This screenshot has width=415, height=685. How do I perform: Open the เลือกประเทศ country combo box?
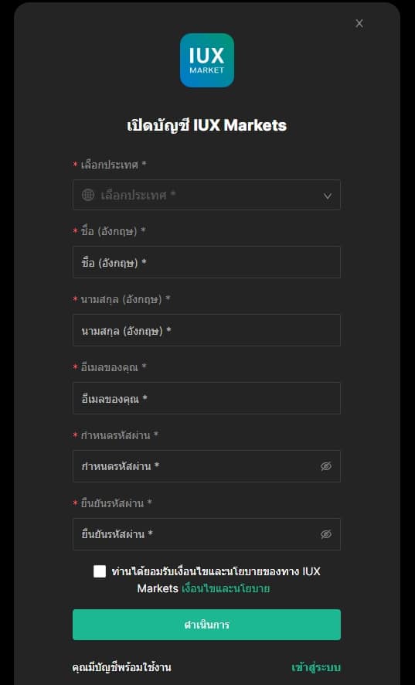(206, 195)
